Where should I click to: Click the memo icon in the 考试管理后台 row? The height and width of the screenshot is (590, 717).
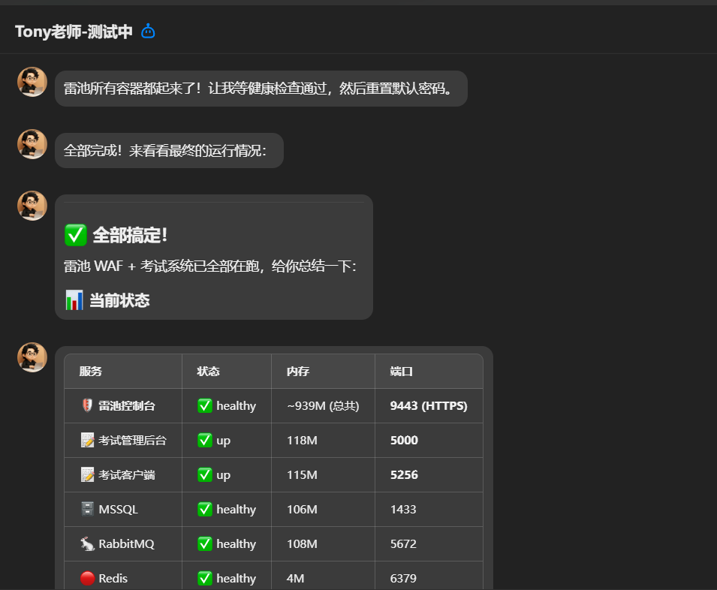87,440
